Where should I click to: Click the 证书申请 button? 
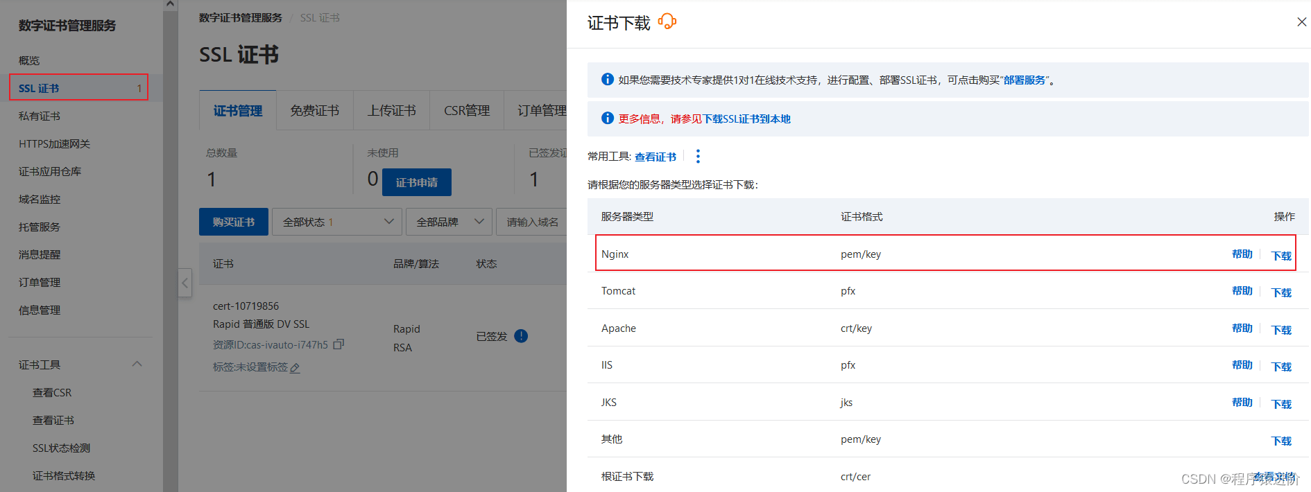pos(416,182)
